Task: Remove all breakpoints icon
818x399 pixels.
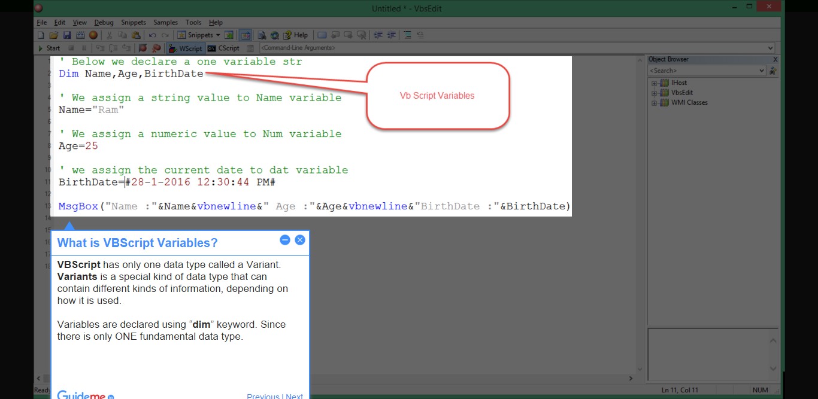Action: pyautogui.click(x=156, y=48)
